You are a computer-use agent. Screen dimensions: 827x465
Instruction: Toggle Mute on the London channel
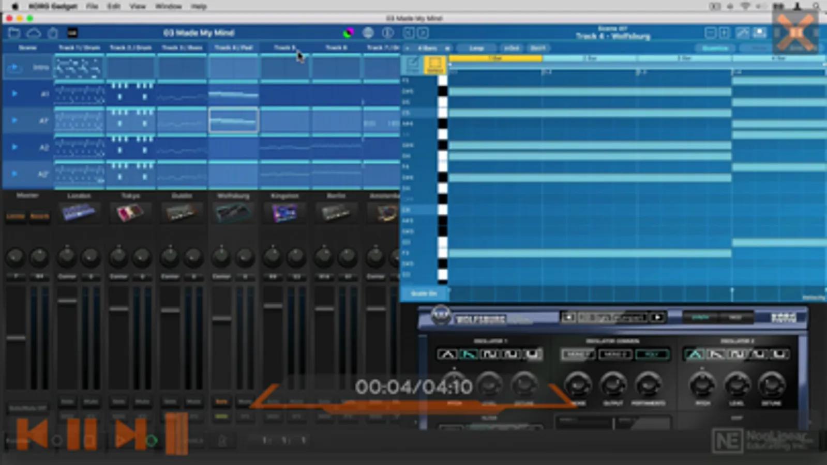tap(91, 401)
